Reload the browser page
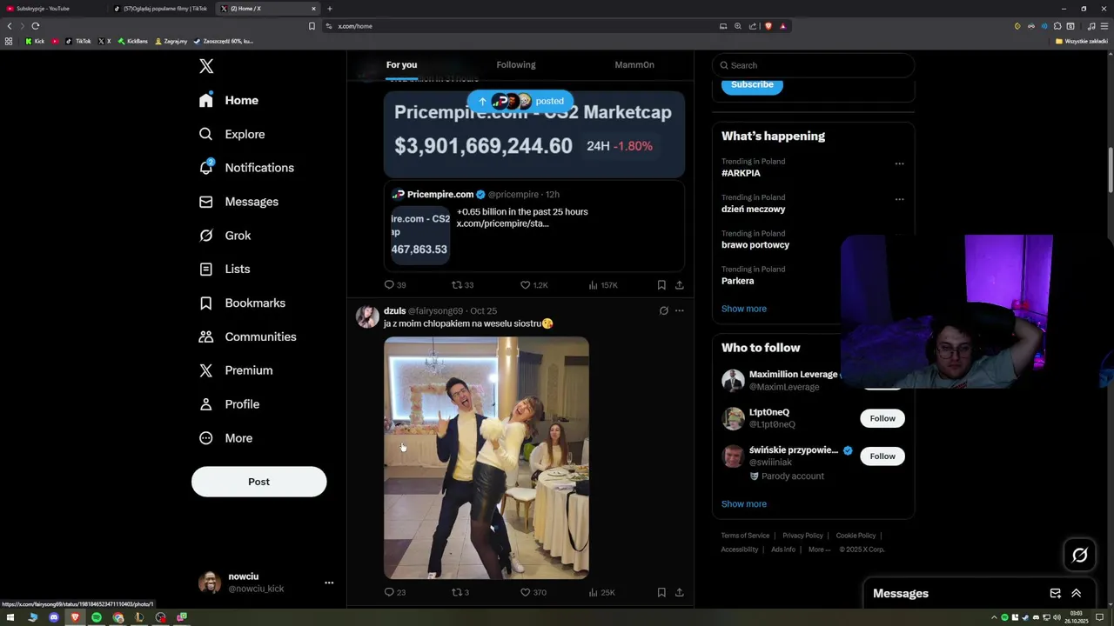This screenshot has height=626, width=1114. [x=35, y=26]
